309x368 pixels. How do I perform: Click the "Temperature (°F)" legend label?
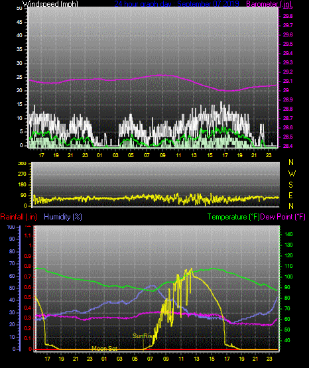[233, 217]
